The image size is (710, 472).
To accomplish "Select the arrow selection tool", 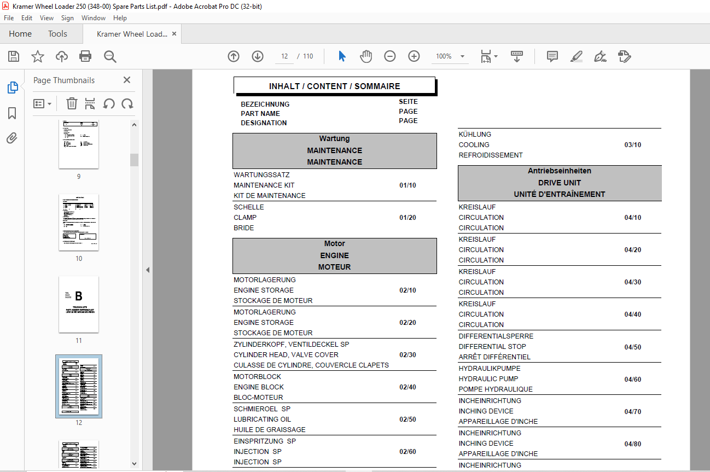I will [x=342, y=56].
